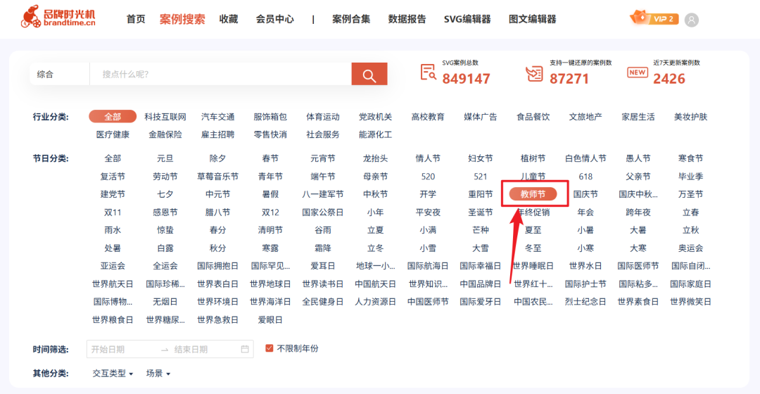Click the 87271 restorable case count

[569, 79]
